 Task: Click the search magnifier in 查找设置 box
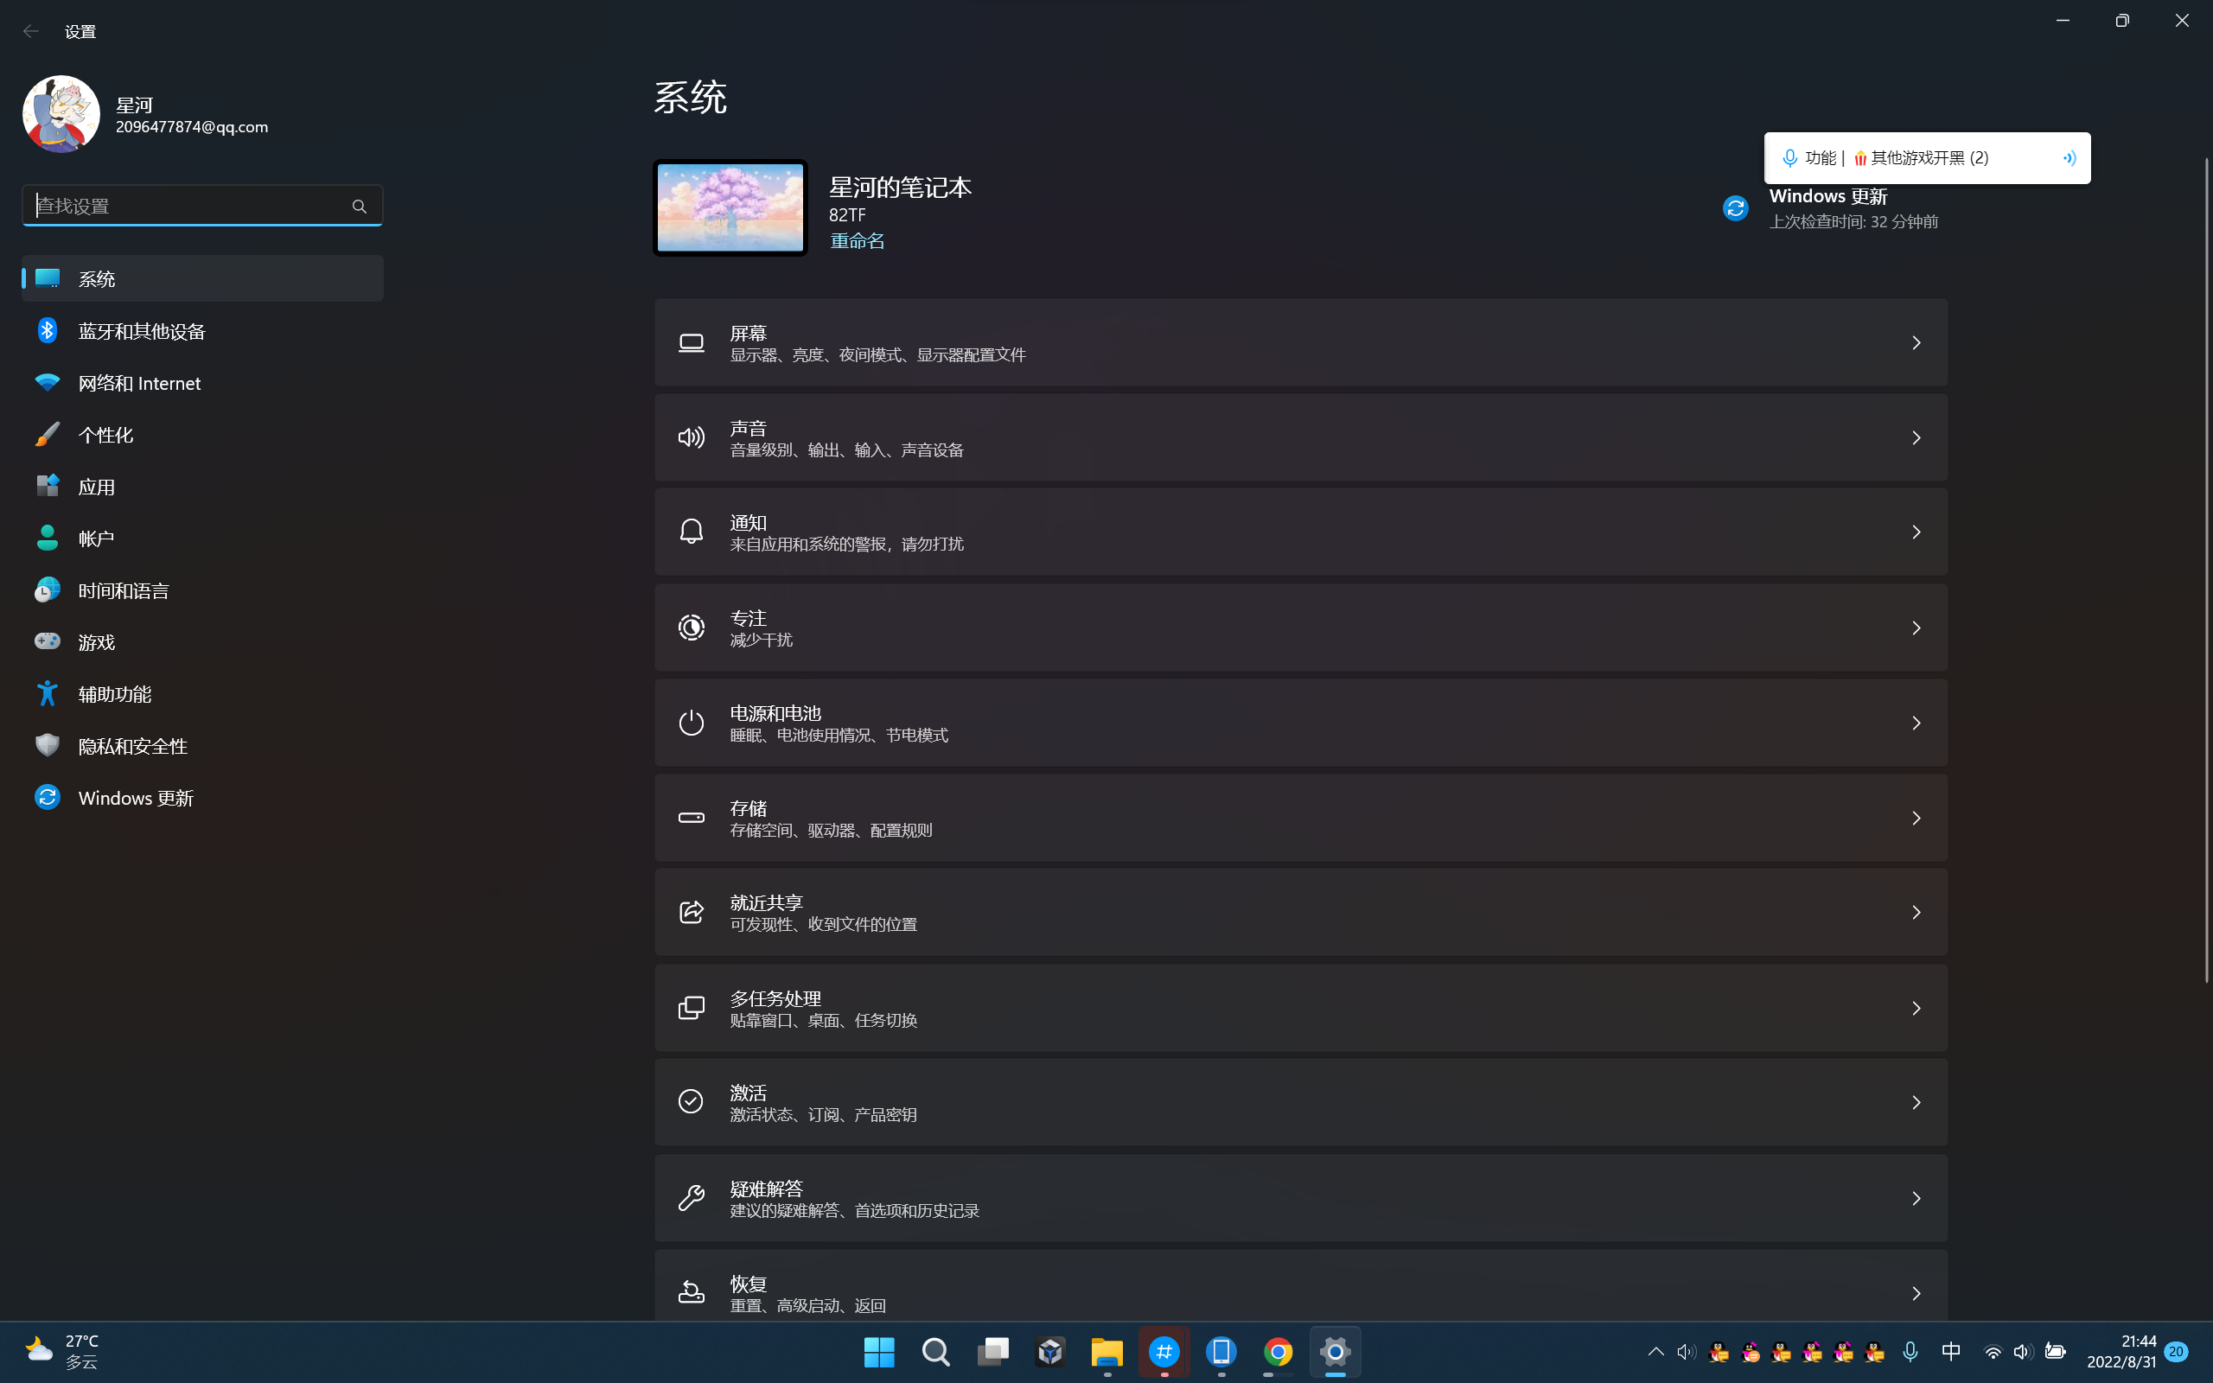point(360,207)
